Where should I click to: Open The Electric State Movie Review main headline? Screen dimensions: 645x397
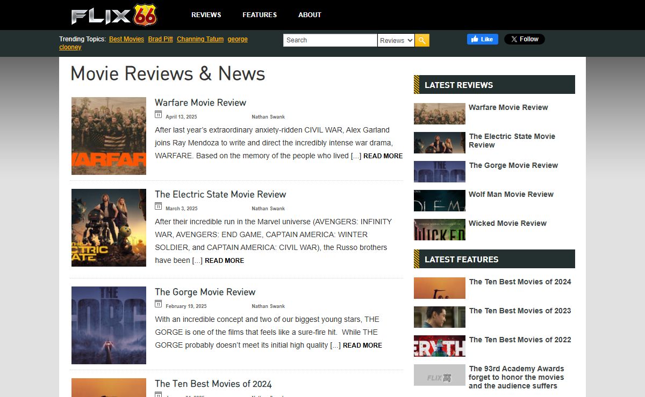[220, 194]
